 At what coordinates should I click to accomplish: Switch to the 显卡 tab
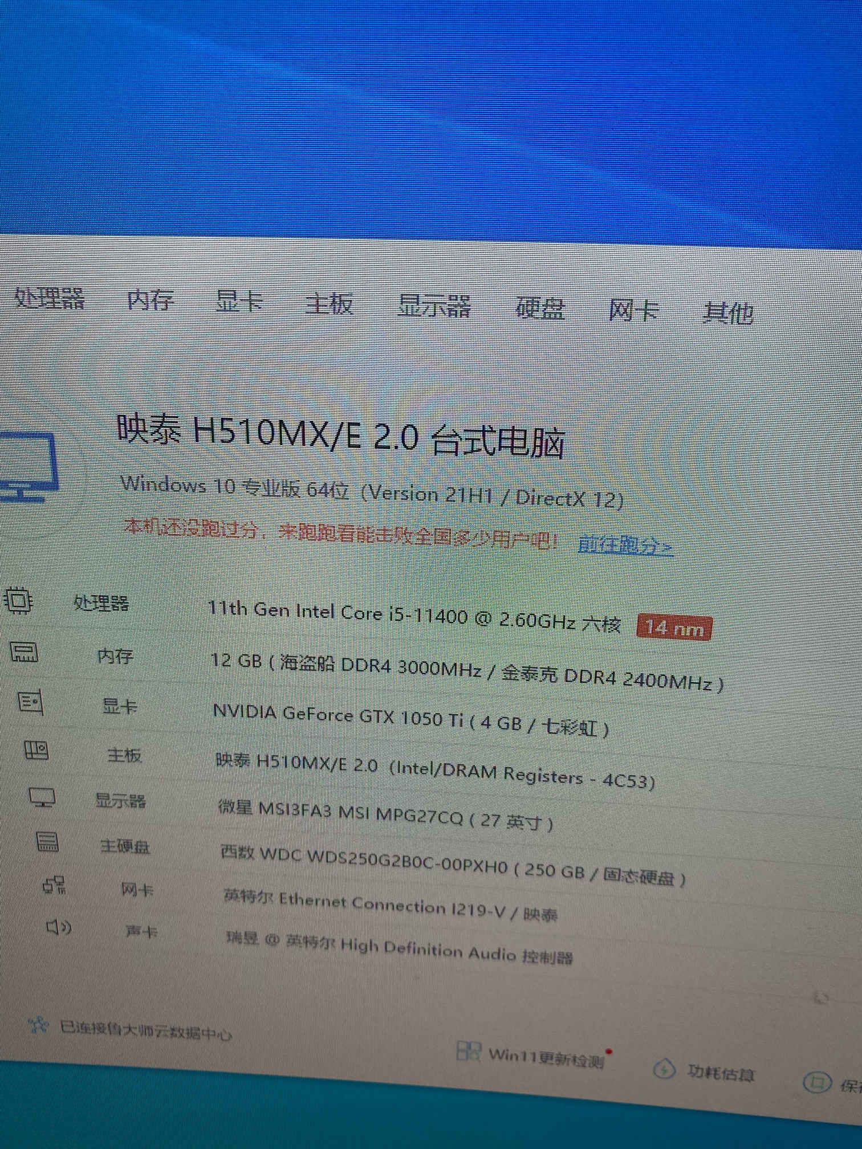click(239, 301)
